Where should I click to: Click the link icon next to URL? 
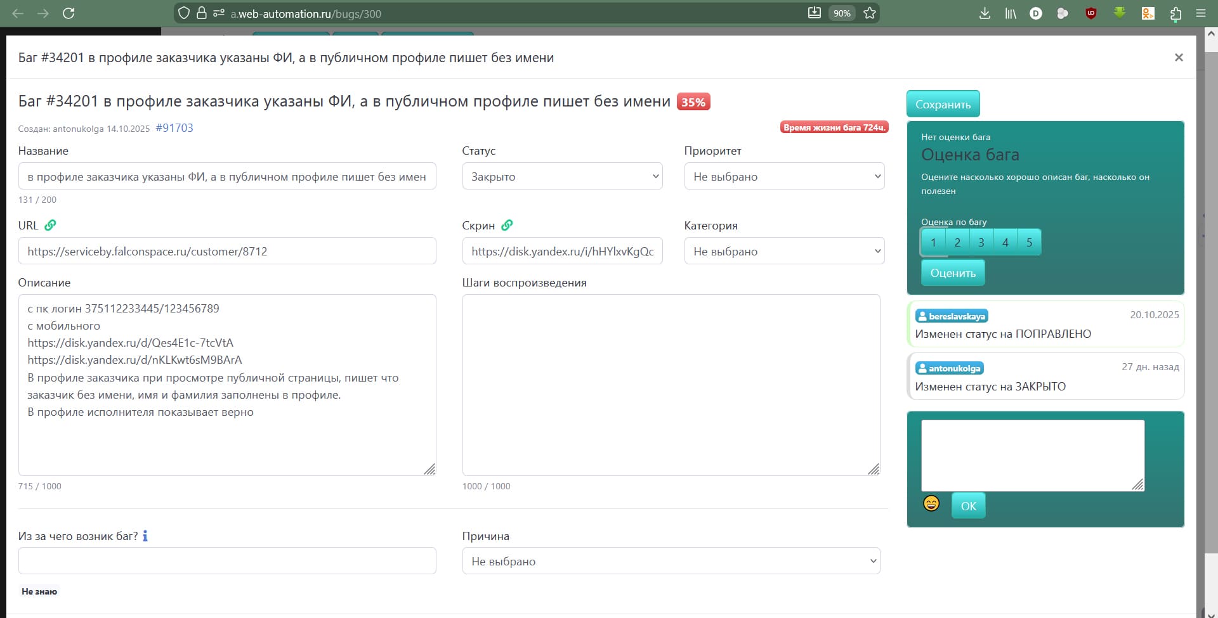coord(50,225)
